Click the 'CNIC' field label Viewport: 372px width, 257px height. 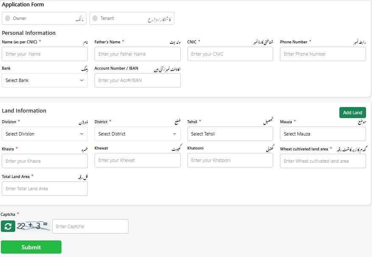(192, 42)
